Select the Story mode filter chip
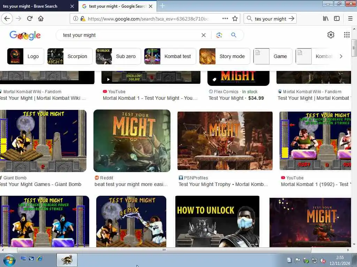This screenshot has width=357, height=267. (225, 56)
